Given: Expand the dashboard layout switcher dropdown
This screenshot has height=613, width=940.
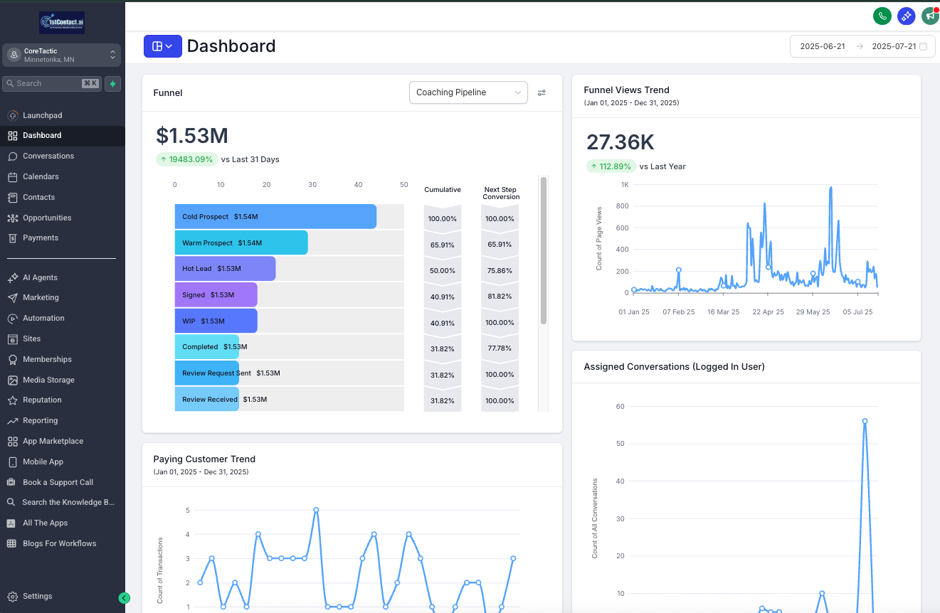Looking at the screenshot, I should (x=163, y=46).
